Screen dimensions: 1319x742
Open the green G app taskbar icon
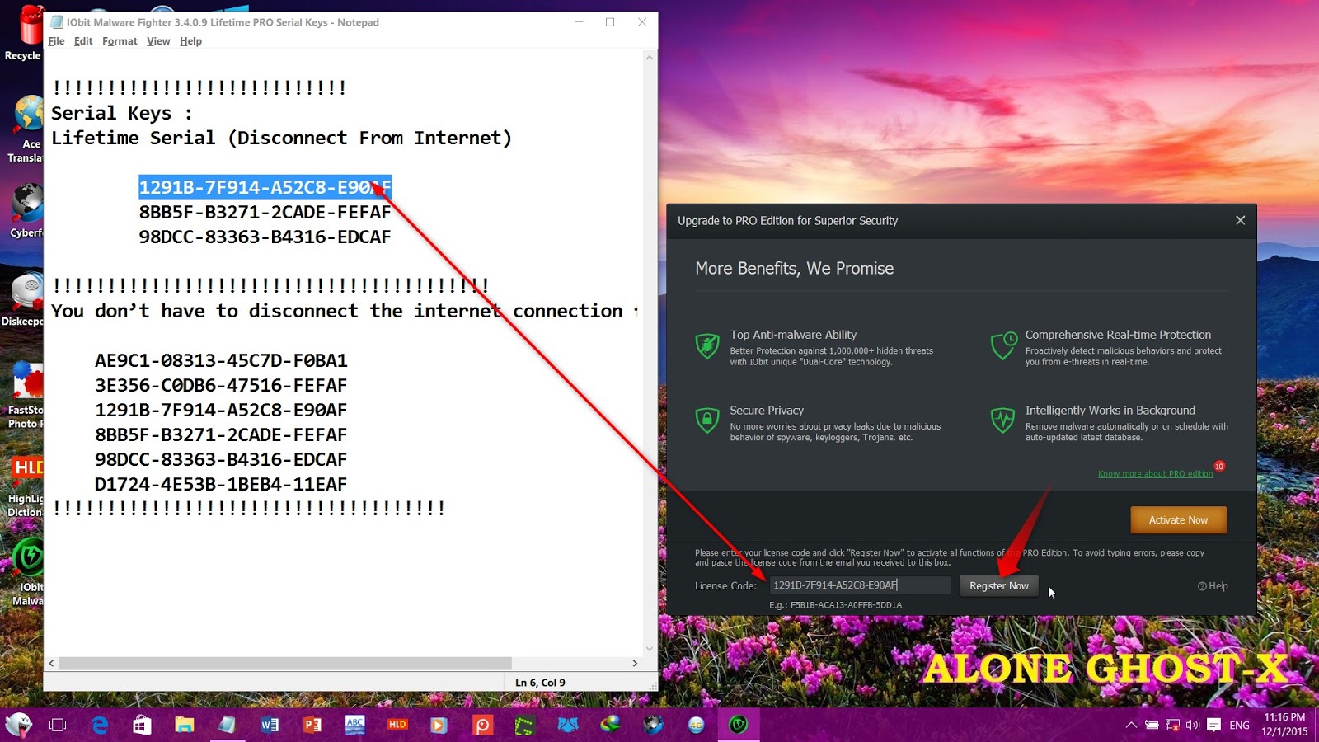pos(524,725)
